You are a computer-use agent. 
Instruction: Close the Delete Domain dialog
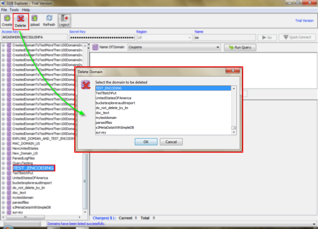[x=233, y=70]
